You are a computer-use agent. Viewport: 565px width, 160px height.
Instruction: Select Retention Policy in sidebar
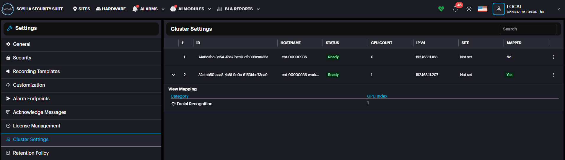31,153
